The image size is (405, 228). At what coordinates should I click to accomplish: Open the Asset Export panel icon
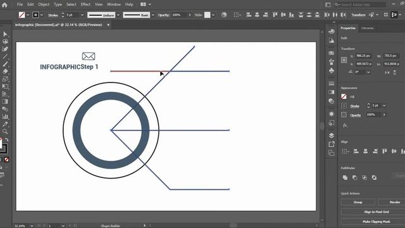coord(332,144)
